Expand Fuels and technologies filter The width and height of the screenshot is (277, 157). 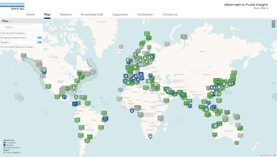[x=13, y=33]
